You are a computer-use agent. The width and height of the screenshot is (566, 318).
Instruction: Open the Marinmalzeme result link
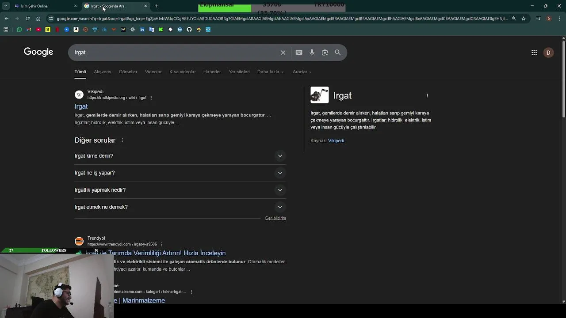(140, 300)
